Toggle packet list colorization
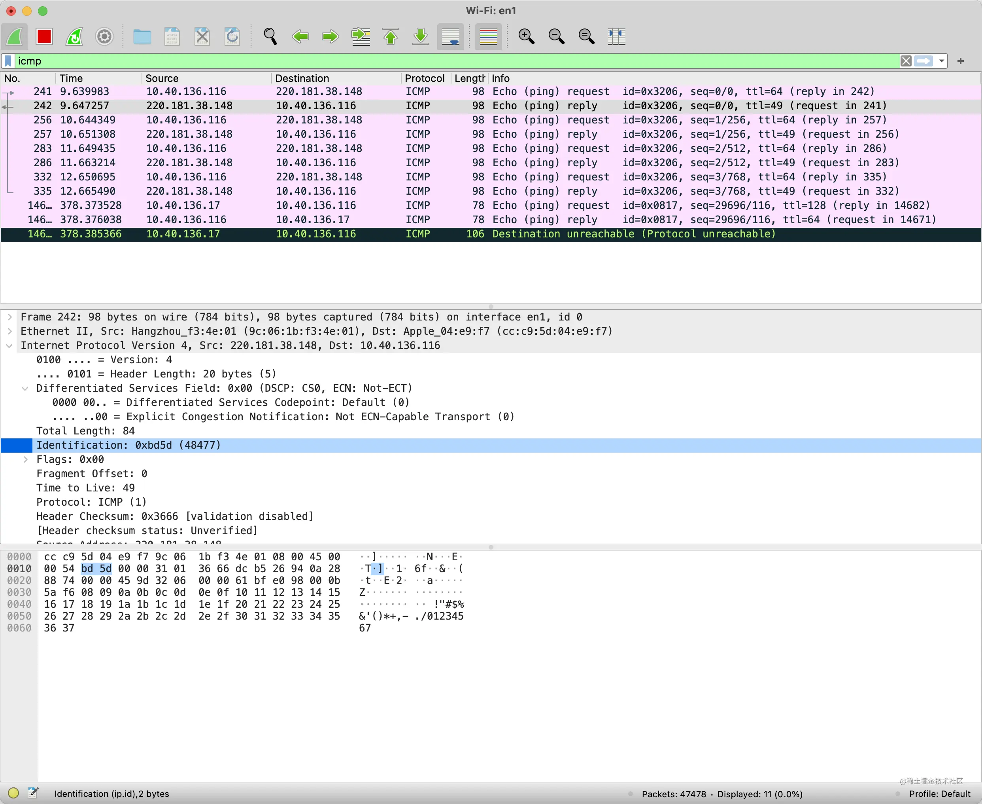The height and width of the screenshot is (804, 982). point(488,36)
